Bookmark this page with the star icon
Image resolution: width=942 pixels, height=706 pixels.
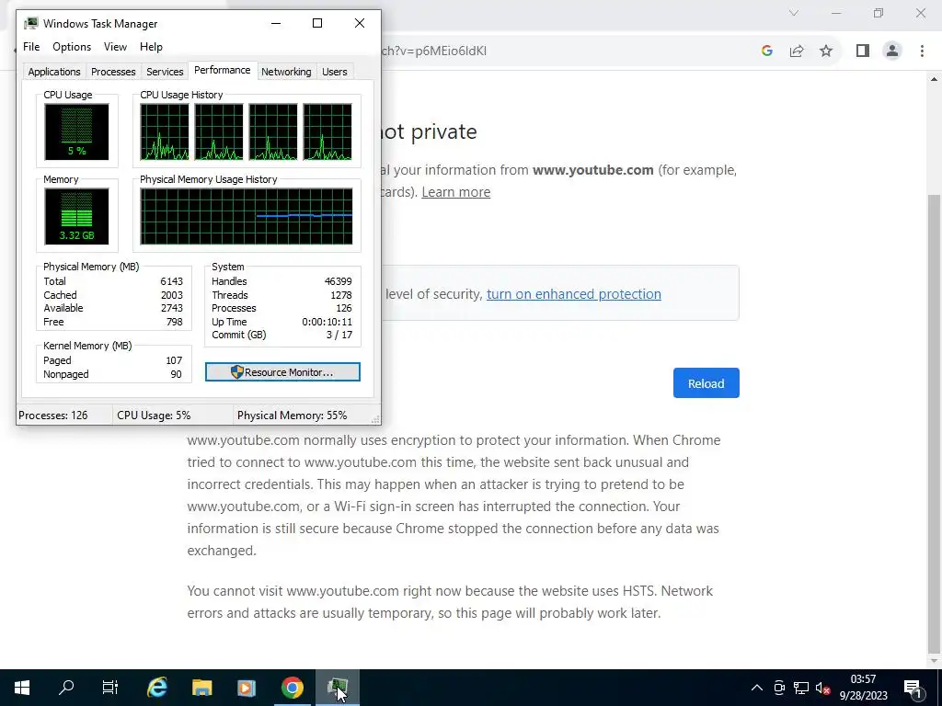(x=826, y=51)
